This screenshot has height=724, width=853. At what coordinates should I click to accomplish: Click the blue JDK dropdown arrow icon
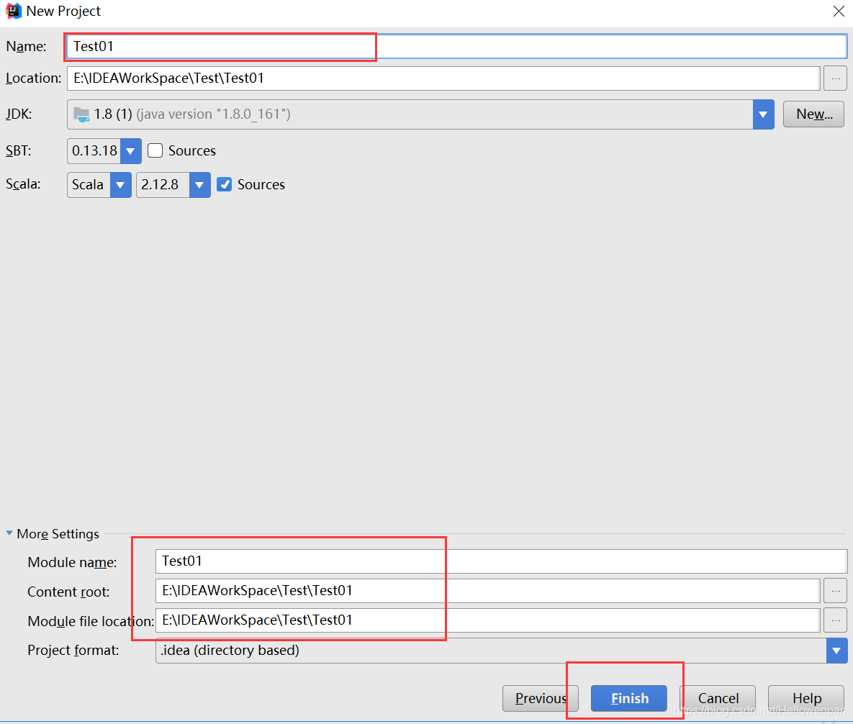click(x=764, y=114)
